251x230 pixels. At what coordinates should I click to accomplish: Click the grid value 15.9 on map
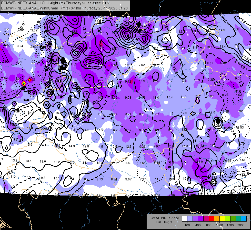click(185, 146)
